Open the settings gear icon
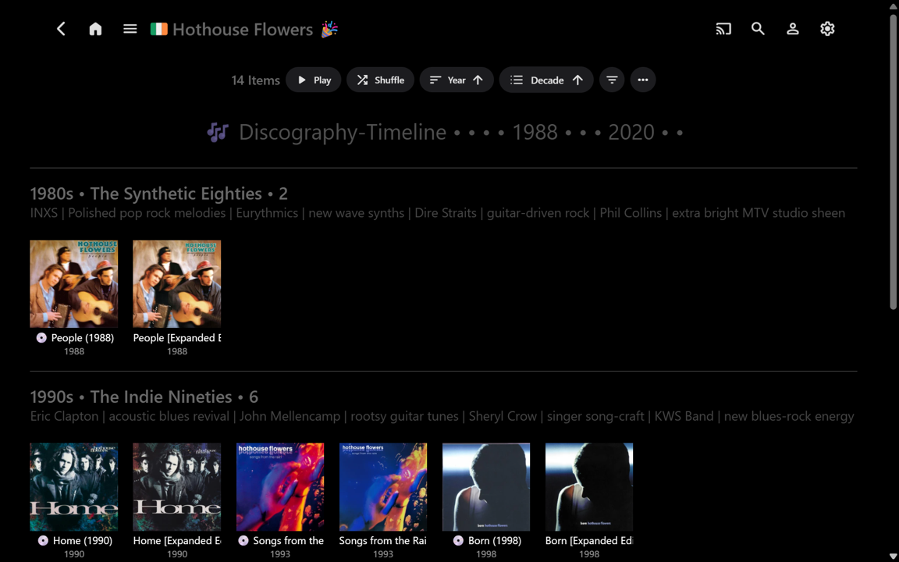899x562 pixels. tap(826, 29)
